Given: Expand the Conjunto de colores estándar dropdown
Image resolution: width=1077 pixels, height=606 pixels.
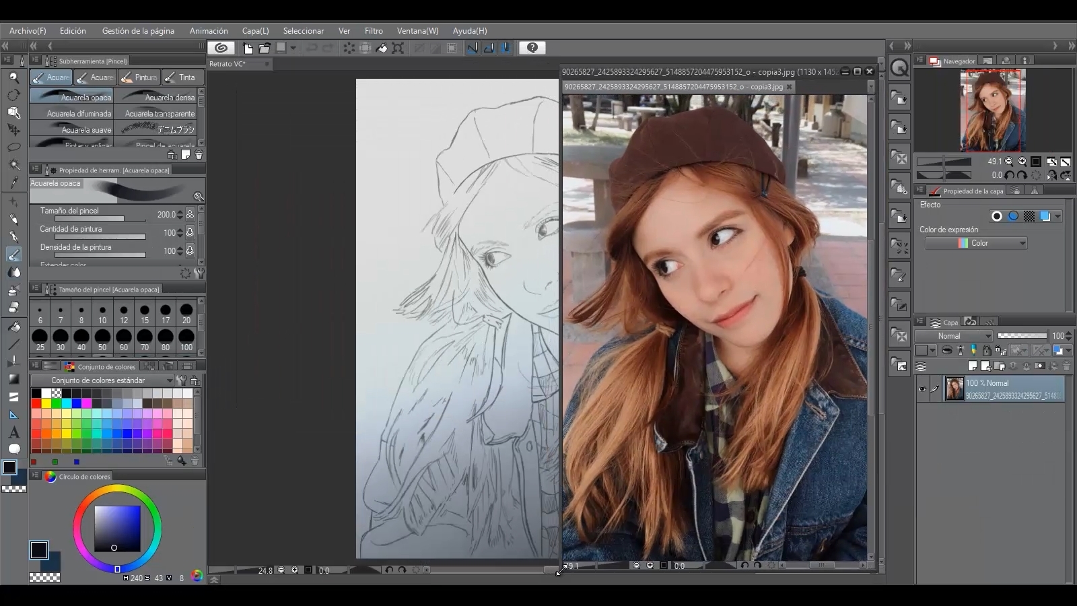Looking at the screenshot, I should point(102,380).
